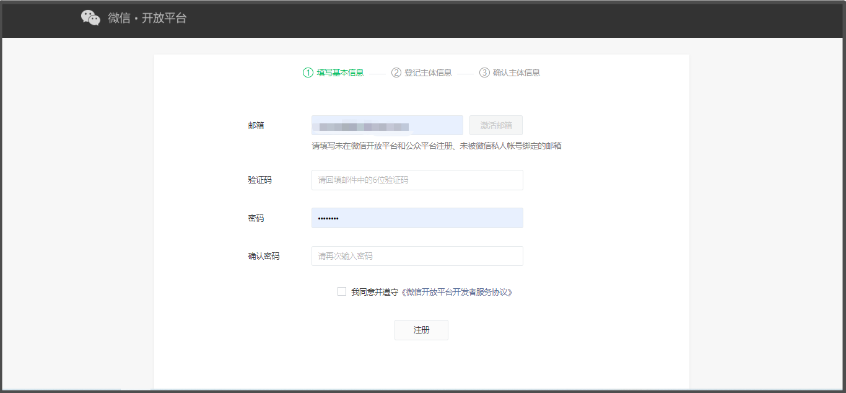Open the 微信·开放平台 header title
Screen dimensions: 846x393
[147, 18]
